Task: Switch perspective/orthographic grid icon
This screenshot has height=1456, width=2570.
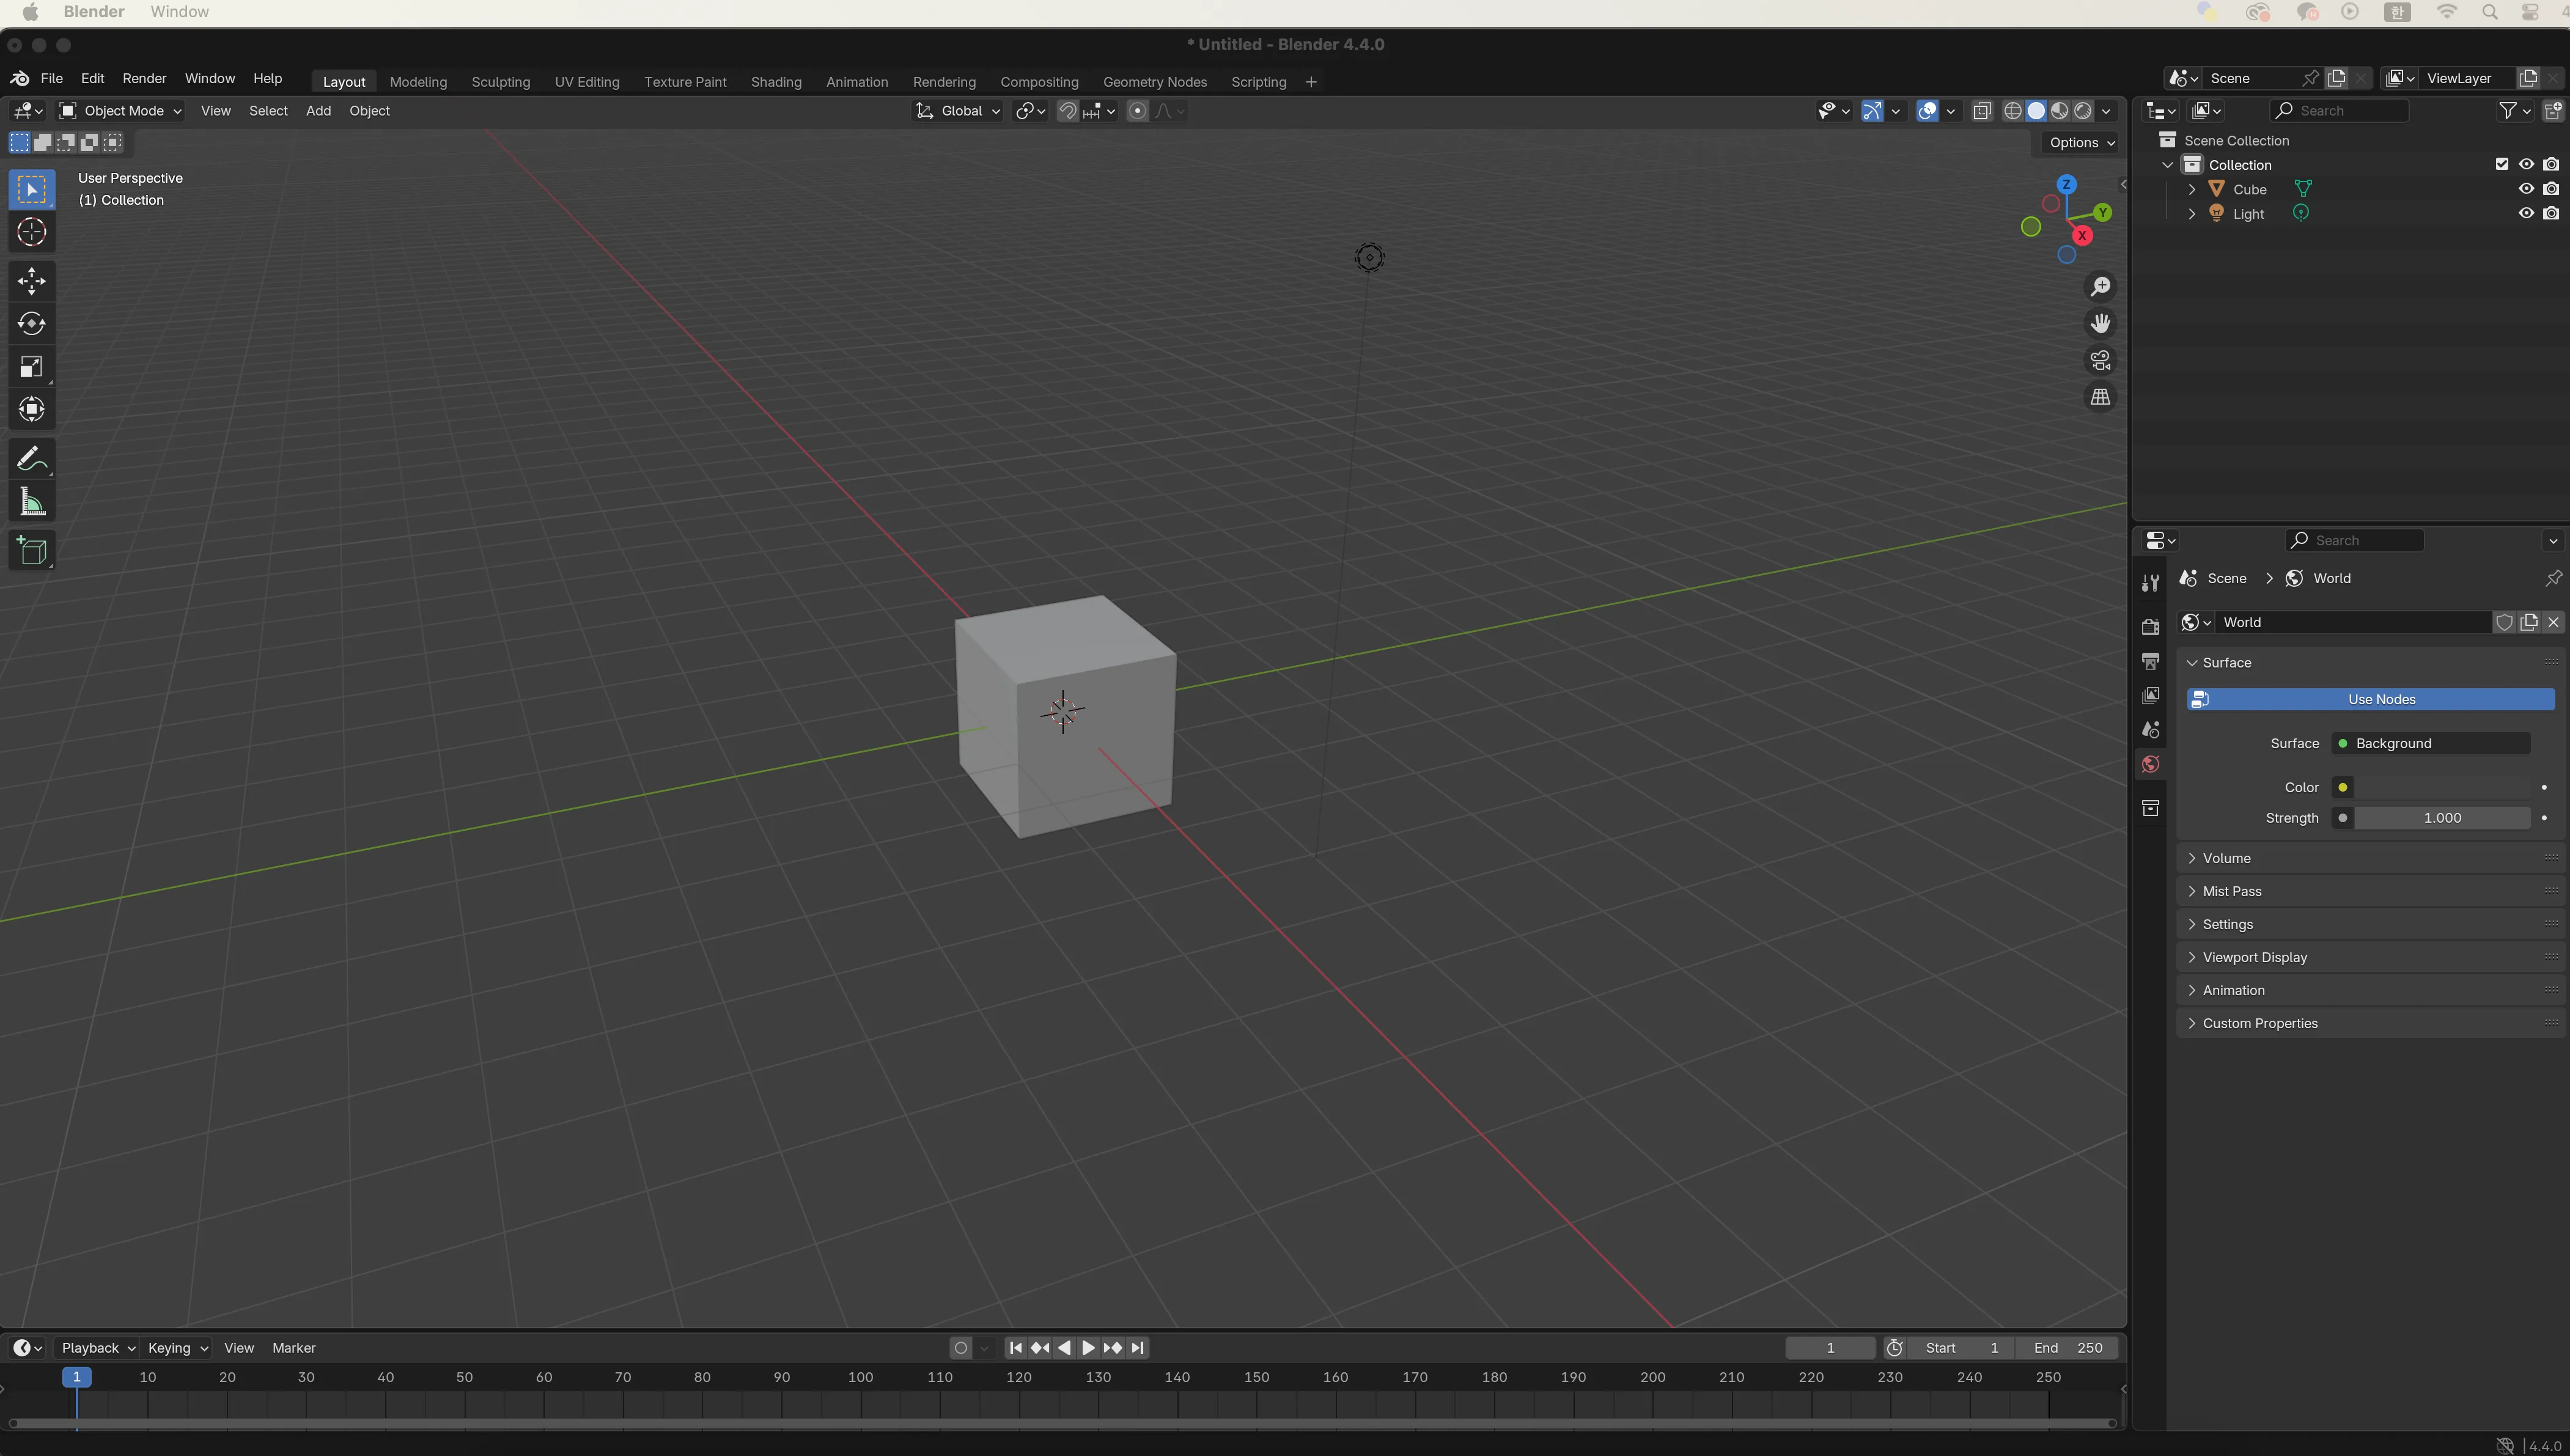Action: (x=2101, y=397)
